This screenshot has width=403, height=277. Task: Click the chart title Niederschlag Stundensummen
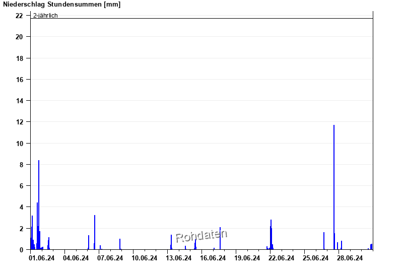click(61, 5)
